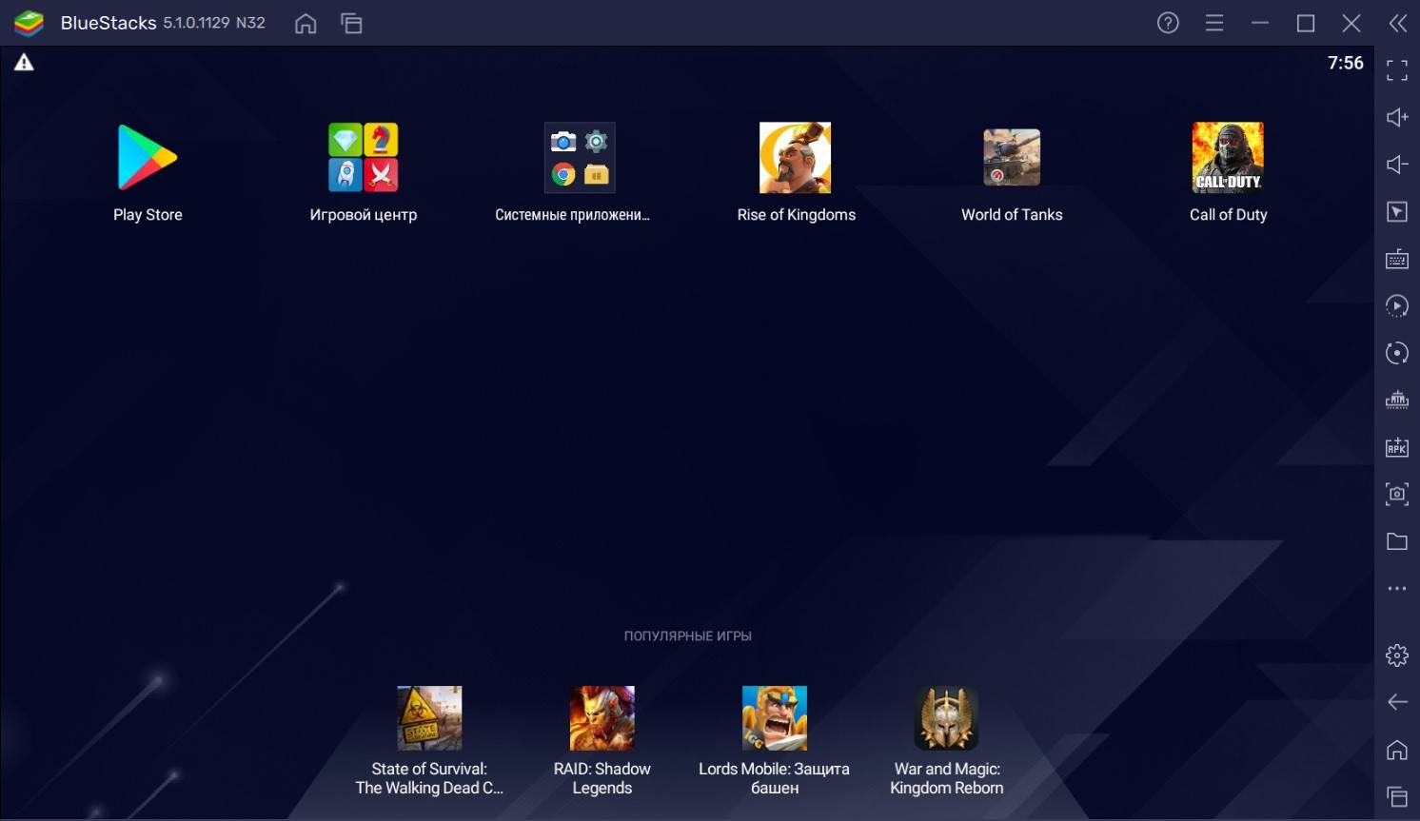Open BlueStacks settings gear

tap(1397, 655)
